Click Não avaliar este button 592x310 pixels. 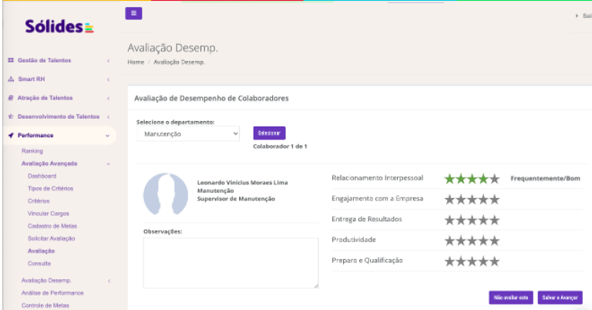(511, 298)
